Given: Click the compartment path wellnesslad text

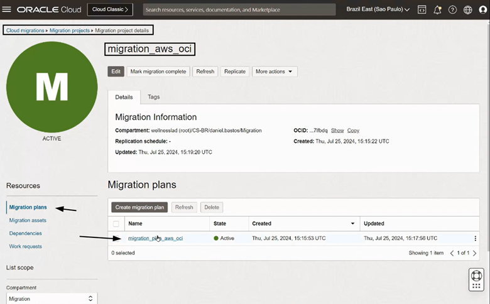Looking at the screenshot, I should click(206, 131).
